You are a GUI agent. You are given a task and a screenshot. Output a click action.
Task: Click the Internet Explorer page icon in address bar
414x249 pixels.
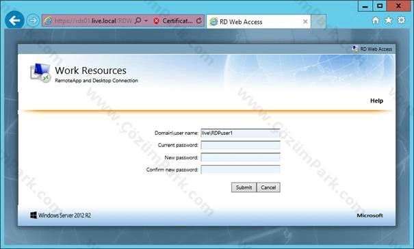coord(48,21)
